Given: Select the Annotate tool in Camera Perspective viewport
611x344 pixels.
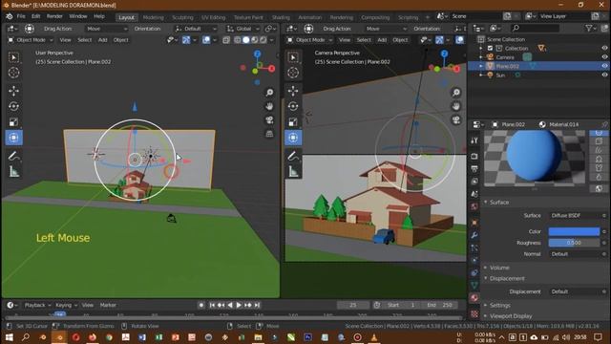Looking at the screenshot, I should pyautogui.click(x=293, y=156).
